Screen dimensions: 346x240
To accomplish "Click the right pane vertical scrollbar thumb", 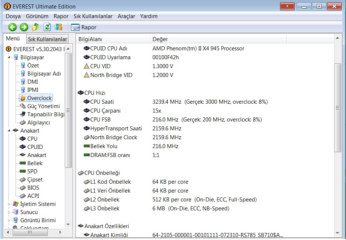I will (337, 107).
